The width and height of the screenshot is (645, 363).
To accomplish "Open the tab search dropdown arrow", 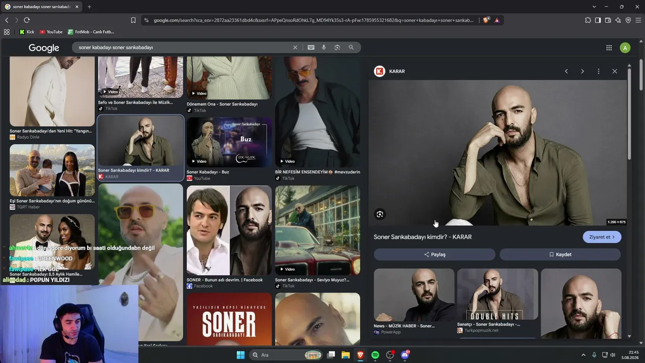I will (x=594, y=7).
